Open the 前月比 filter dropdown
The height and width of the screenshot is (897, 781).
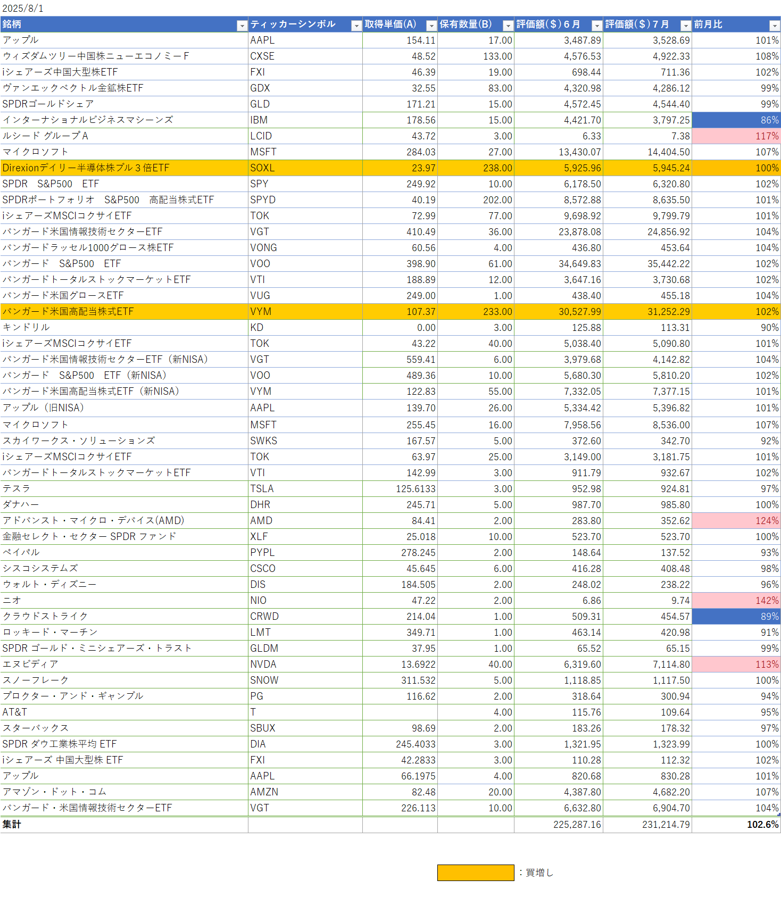pos(775,26)
